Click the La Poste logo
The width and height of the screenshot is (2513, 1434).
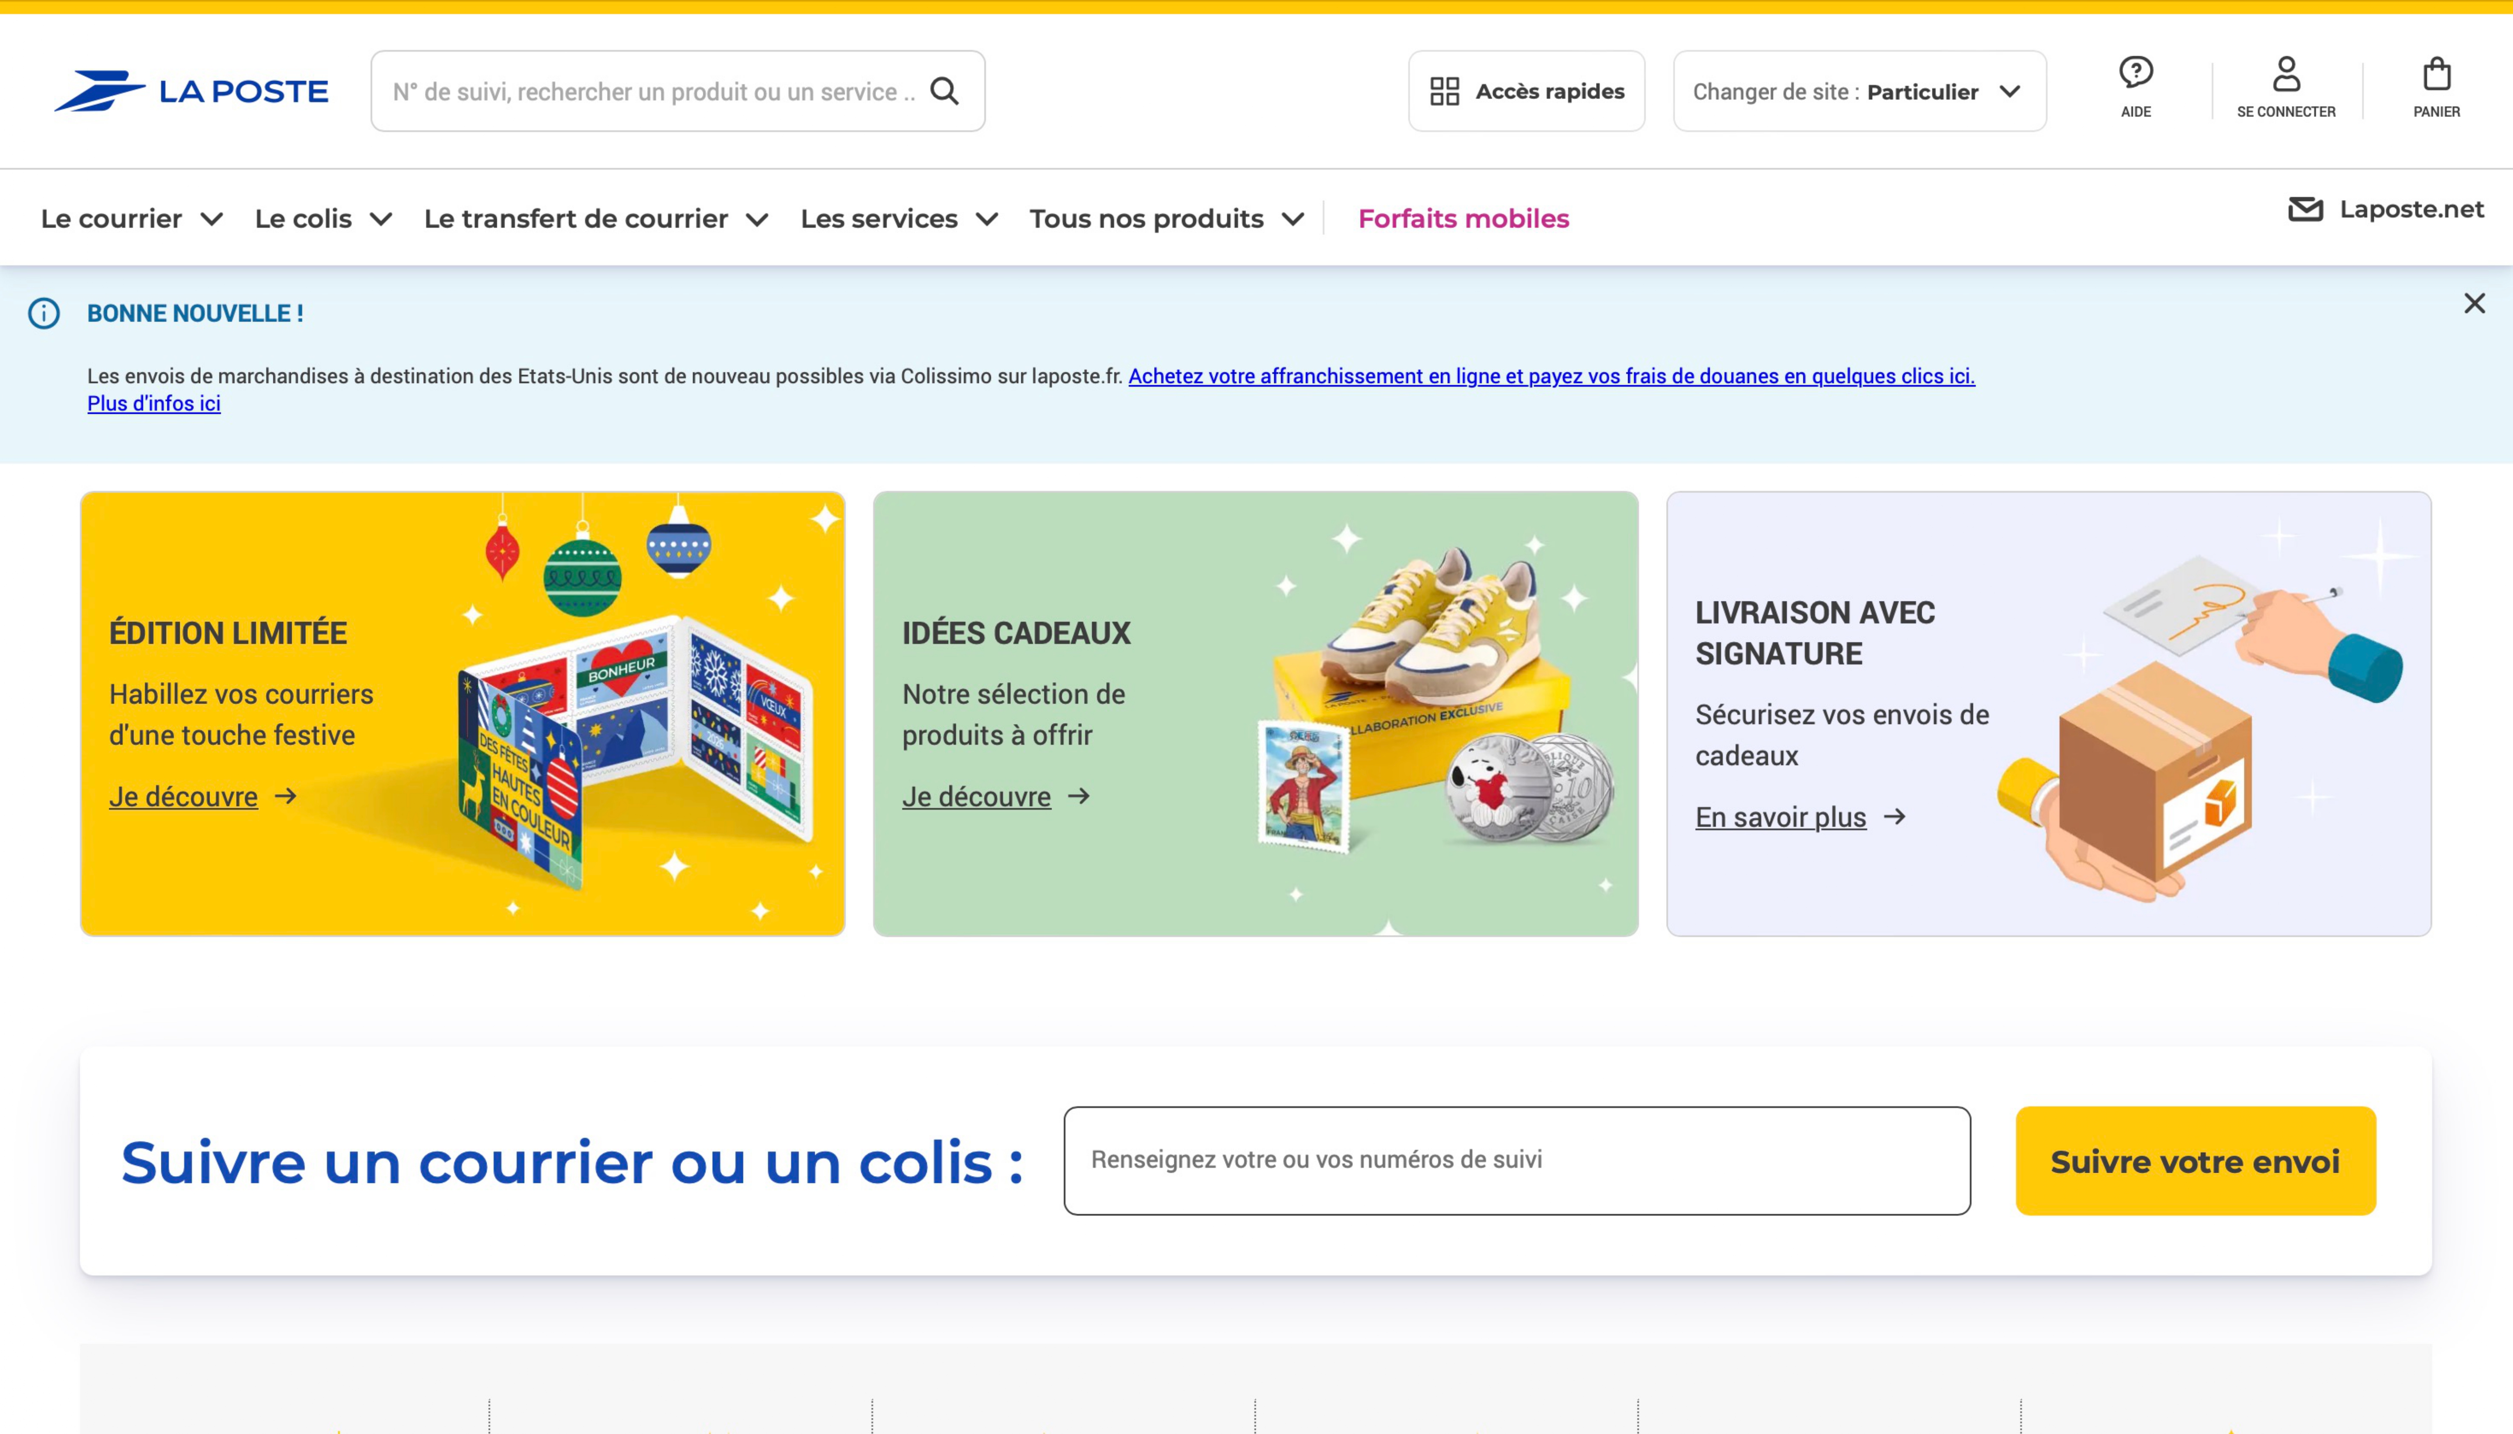[191, 91]
